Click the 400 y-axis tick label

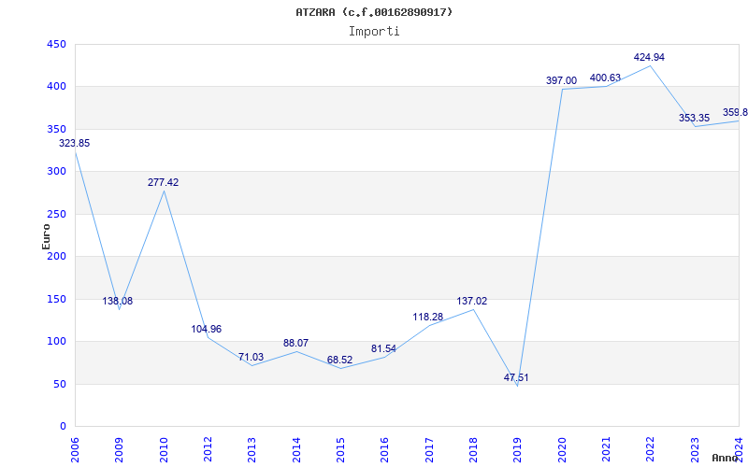click(56, 87)
